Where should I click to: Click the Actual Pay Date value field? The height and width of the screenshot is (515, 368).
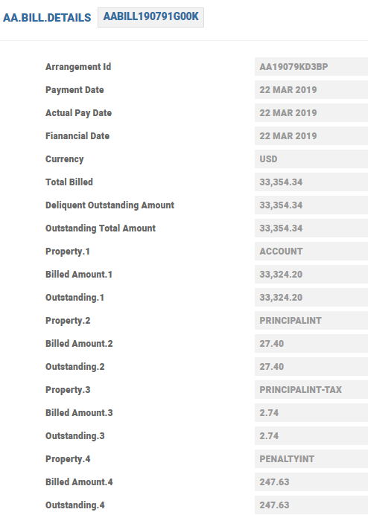tap(311, 112)
